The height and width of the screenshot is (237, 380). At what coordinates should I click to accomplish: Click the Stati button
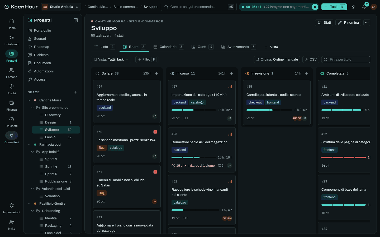point(324,23)
